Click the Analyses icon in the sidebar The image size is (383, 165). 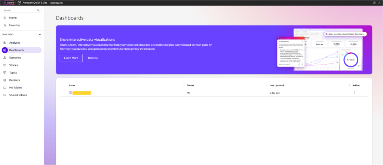[x=4, y=43]
